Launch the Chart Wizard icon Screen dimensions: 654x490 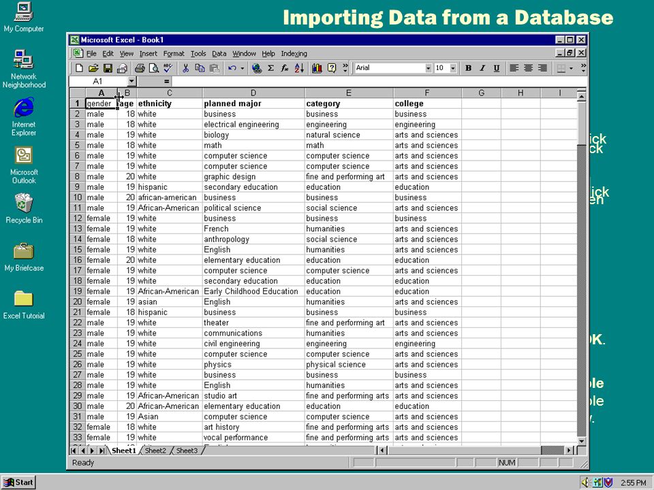[317, 68]
